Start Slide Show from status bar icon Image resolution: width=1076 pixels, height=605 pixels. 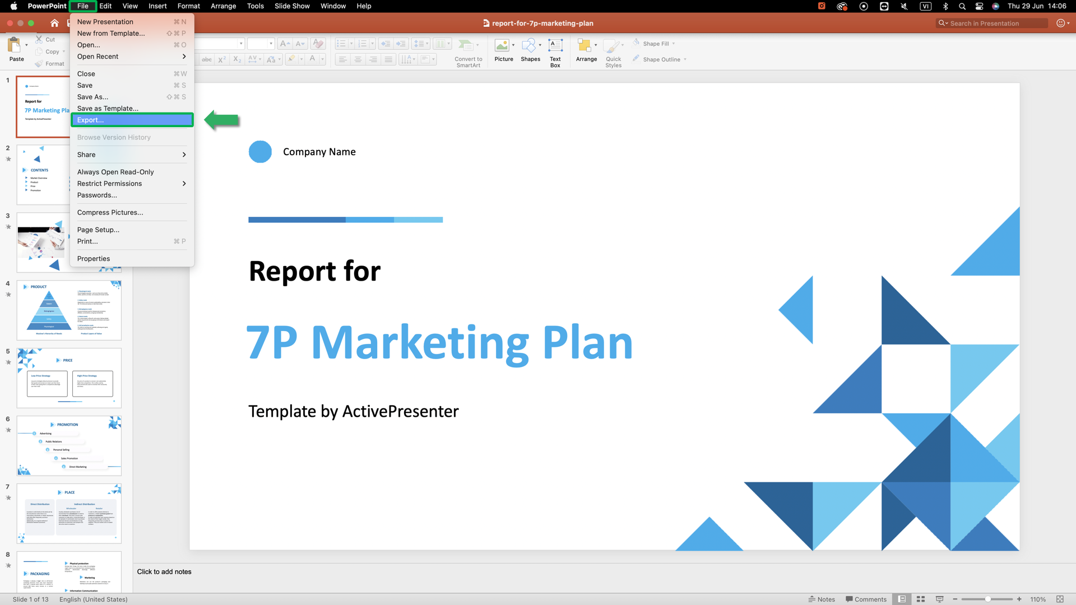(940, 599)
